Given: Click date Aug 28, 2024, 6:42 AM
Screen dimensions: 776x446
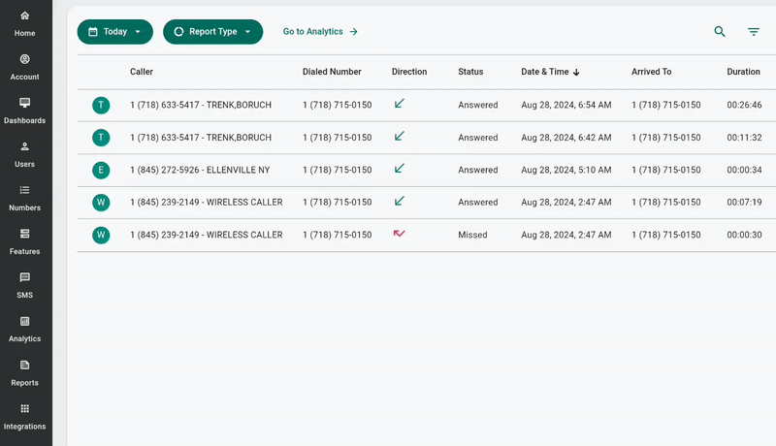Looking at the screenshot, I should click(x=566, y=138).
